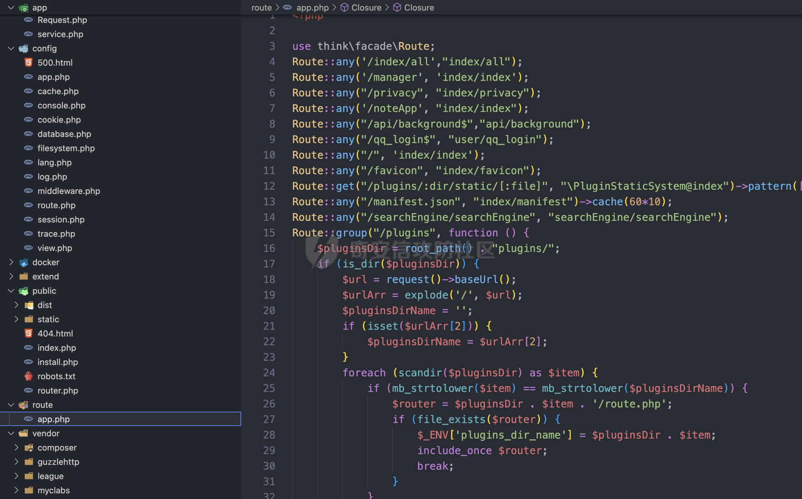Click the app.php breadcrumb segment

pyautogui.click(x=312, y=8)
